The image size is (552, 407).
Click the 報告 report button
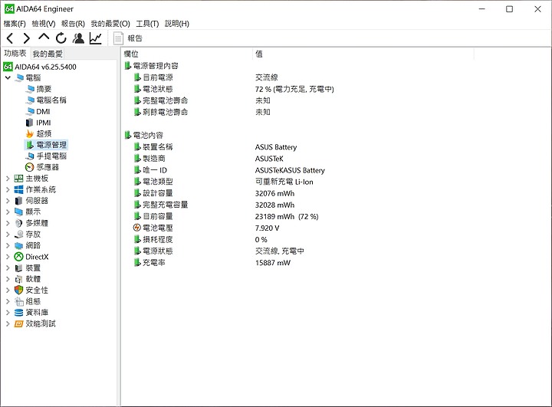(128, 38)
